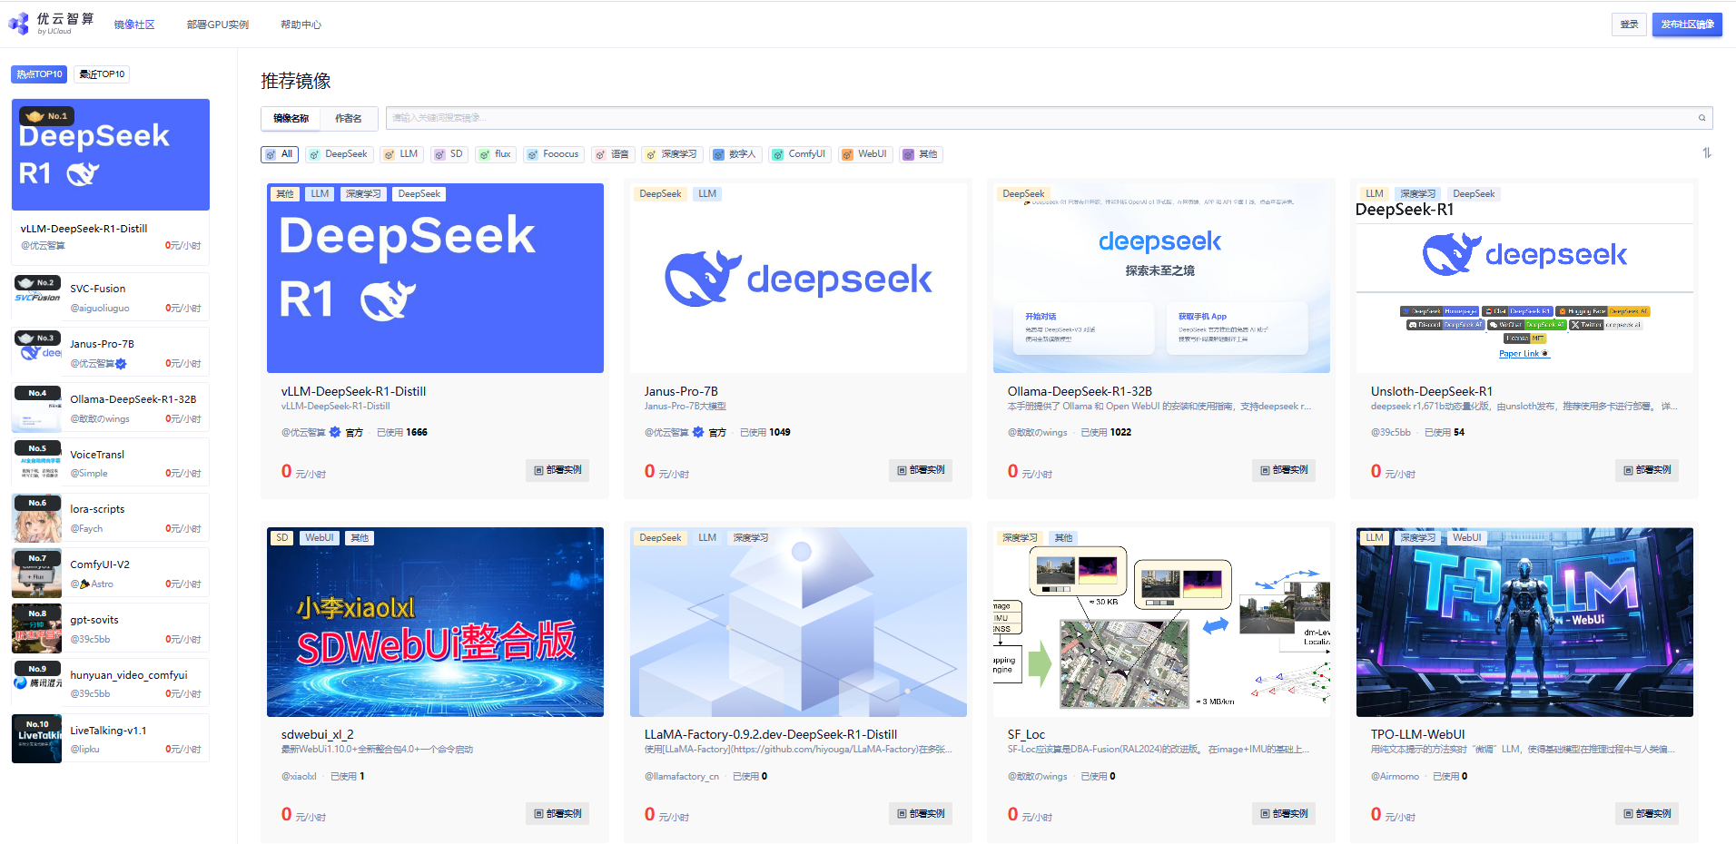Click the @llamafactory_cn author name

pos(682,777)
